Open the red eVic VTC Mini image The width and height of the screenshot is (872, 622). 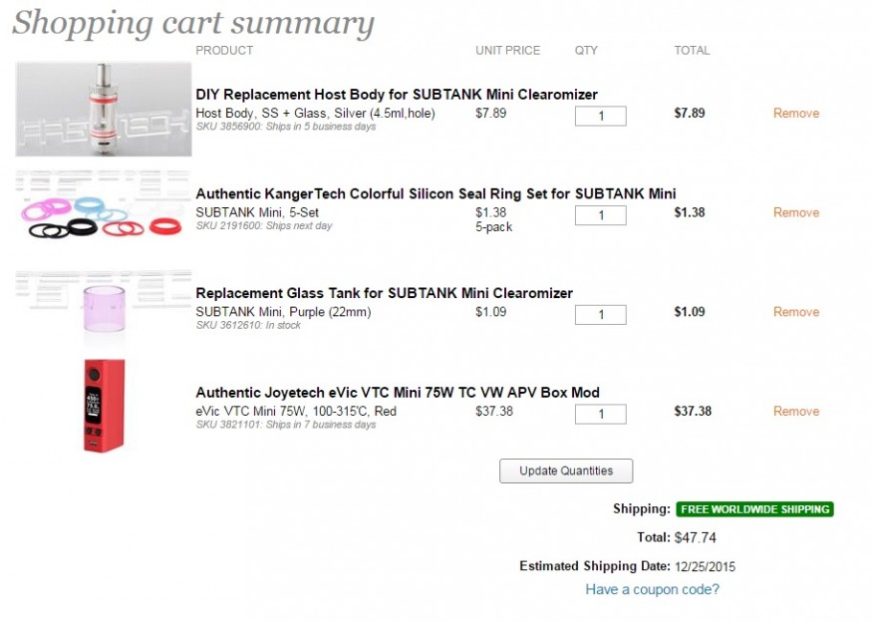click(x=104, y=405)
